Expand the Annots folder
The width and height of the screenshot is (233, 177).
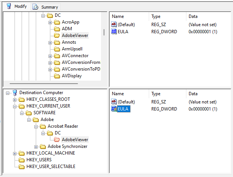point(50,43)
